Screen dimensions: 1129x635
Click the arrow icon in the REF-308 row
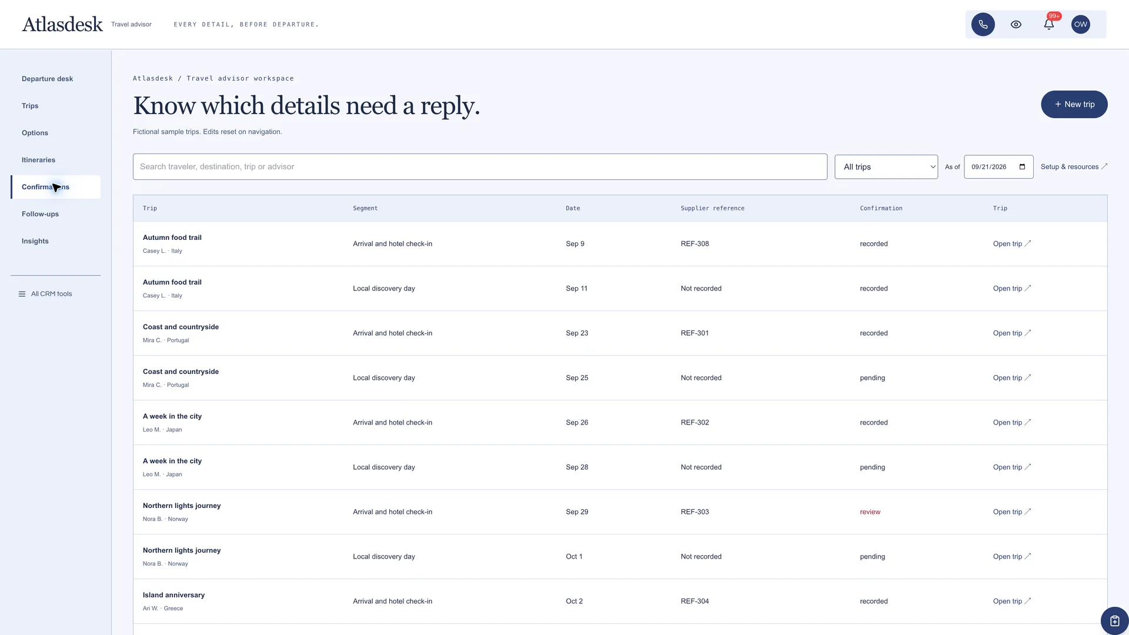click(x=1028, y=243)
